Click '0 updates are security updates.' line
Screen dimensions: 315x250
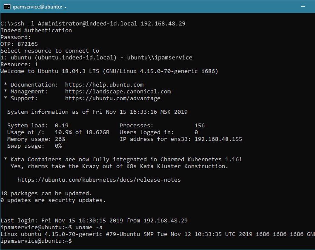[x=53, y=200]
